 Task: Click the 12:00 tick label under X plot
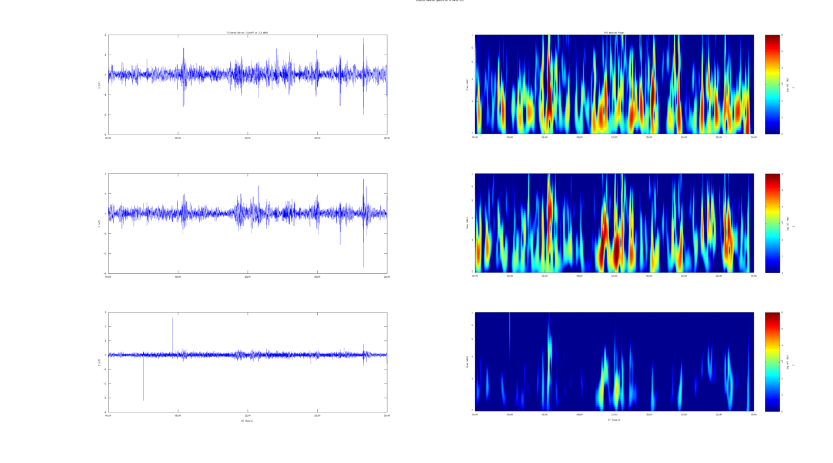(247, 138)
